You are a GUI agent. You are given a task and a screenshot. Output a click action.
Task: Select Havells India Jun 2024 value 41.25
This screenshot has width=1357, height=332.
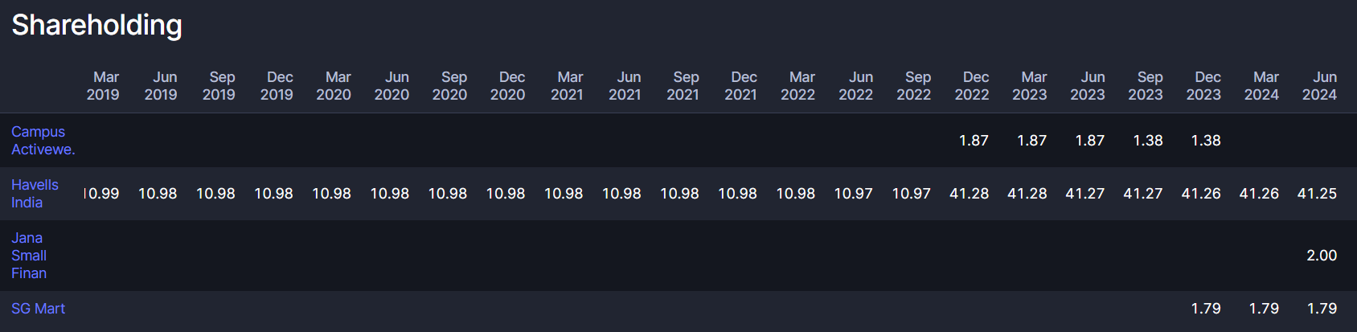click(1317, 194)
